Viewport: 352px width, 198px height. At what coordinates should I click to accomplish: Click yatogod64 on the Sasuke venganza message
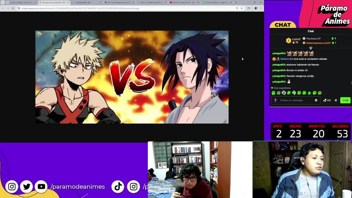click(279, 76)
